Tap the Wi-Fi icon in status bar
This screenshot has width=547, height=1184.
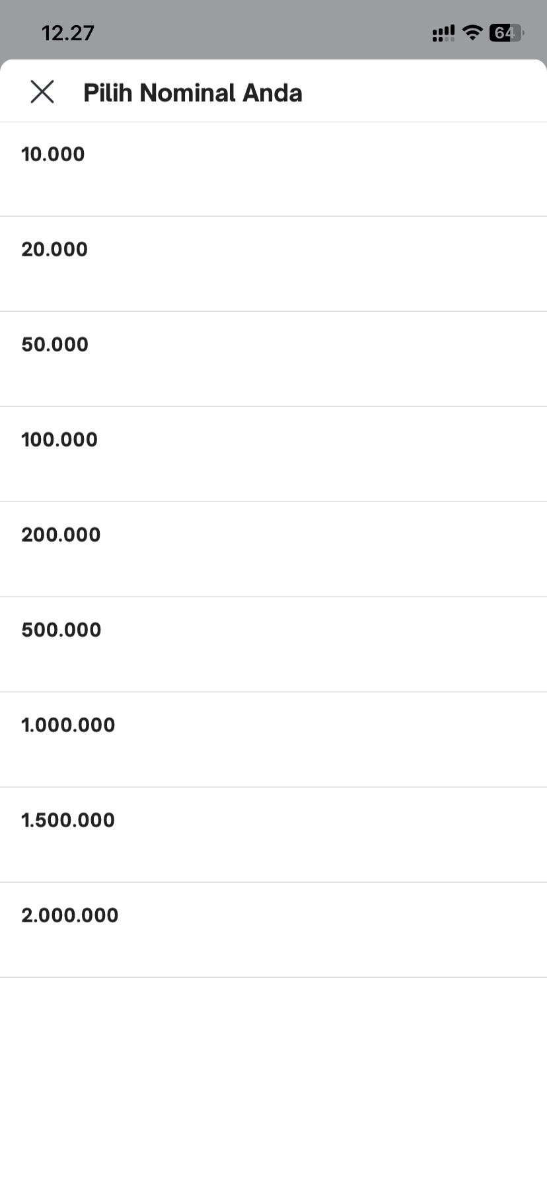[472, 32]
